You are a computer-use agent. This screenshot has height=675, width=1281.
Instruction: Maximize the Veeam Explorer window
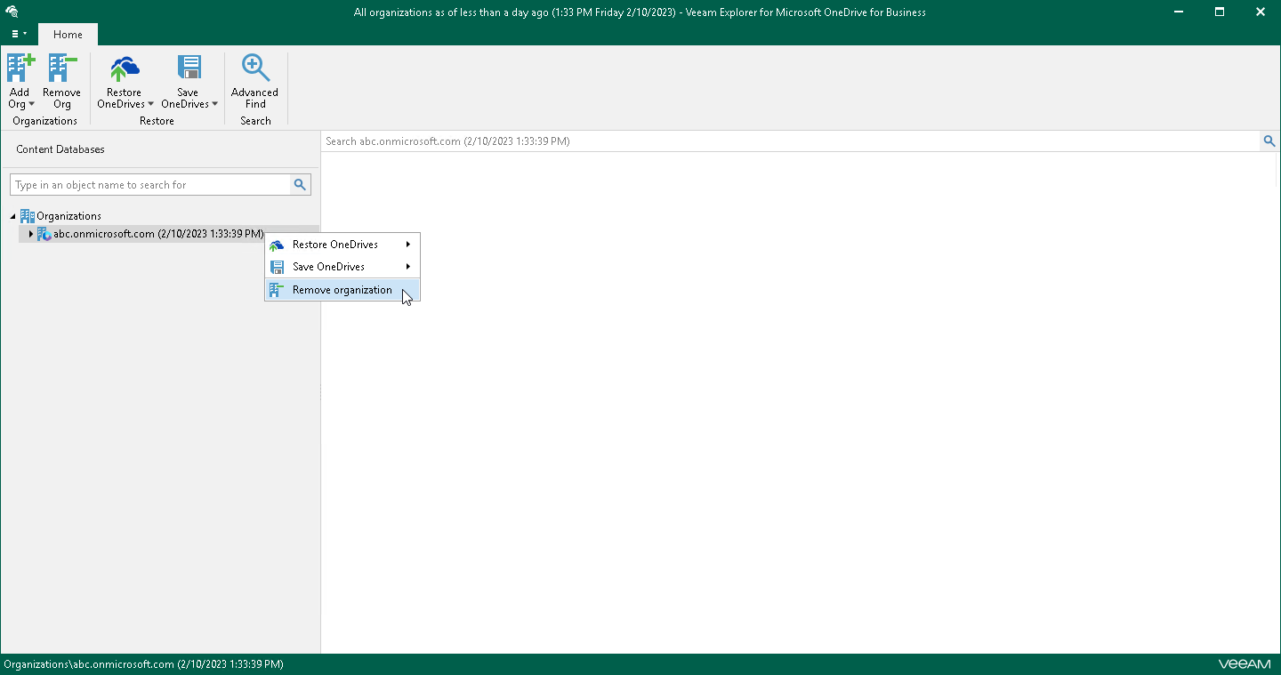tap(1220, 12)
